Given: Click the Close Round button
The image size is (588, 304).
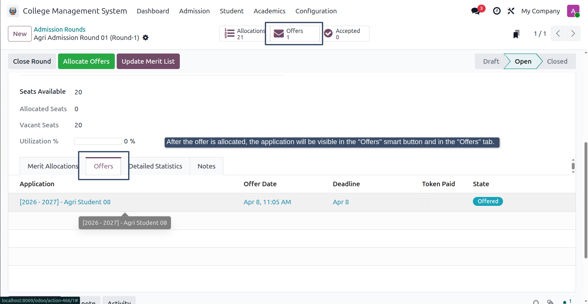Looking at the screenshot, I should point(32,61).
